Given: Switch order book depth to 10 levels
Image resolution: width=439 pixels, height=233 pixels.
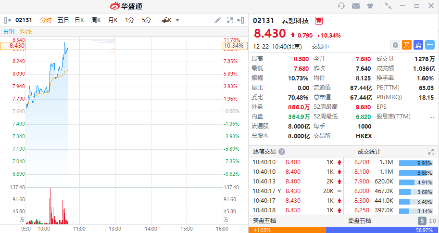Looking at the screenshot, I should click(431, 221).
